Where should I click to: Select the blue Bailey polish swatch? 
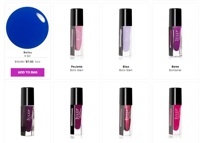coord(27,28)
